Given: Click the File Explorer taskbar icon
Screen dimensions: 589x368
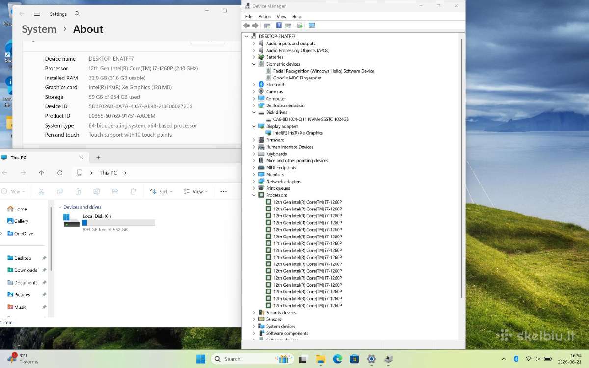Looking at the screenshot, I should pos(321,359).
